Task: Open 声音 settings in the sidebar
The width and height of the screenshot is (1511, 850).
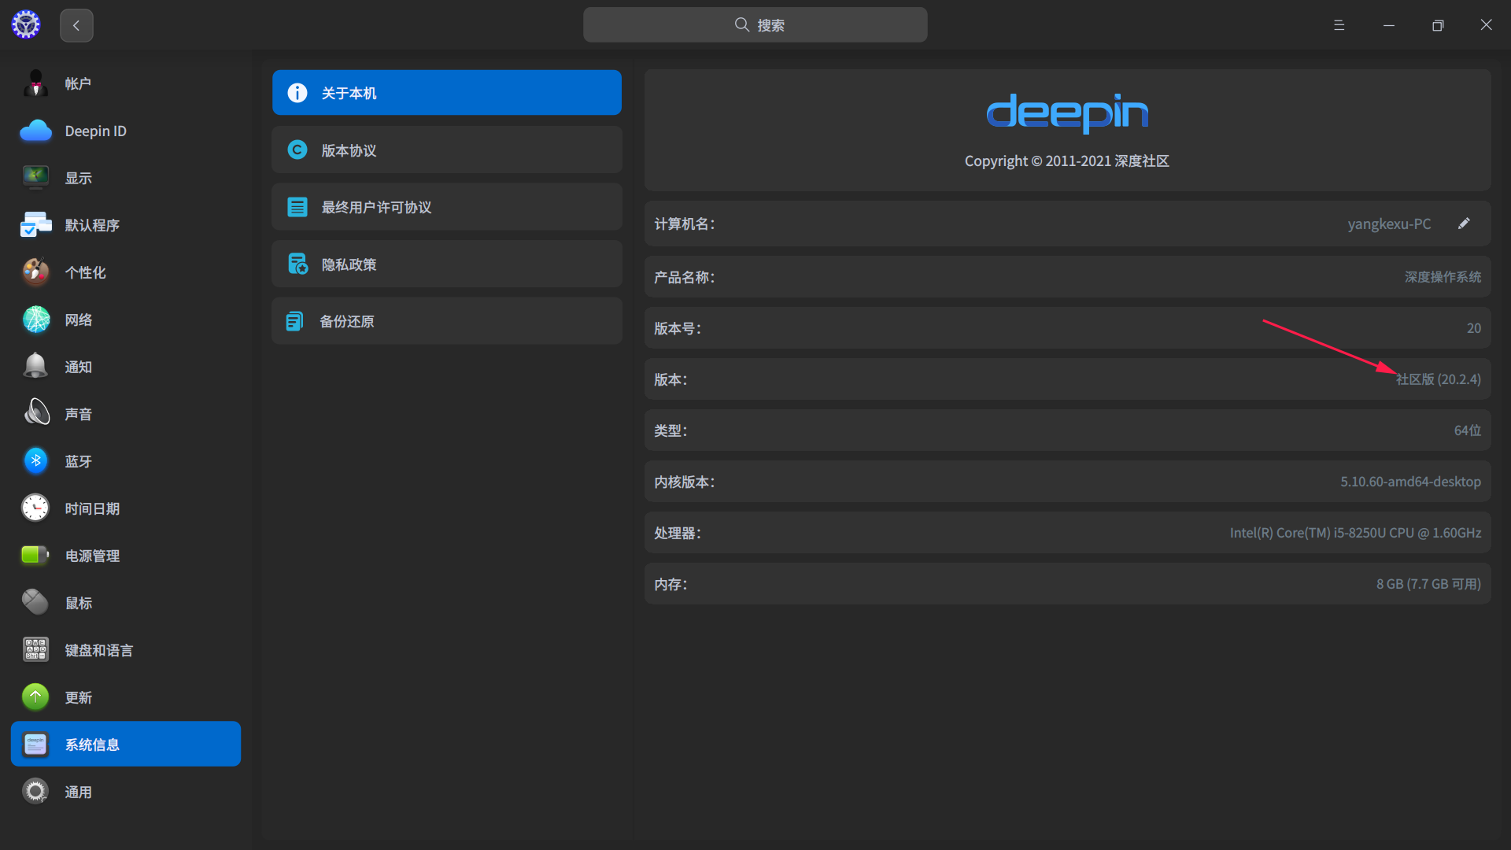Action: [78, 413]
